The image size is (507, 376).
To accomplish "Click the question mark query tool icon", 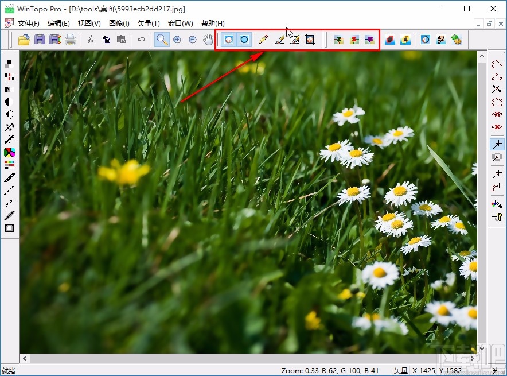I will (497, 216).
